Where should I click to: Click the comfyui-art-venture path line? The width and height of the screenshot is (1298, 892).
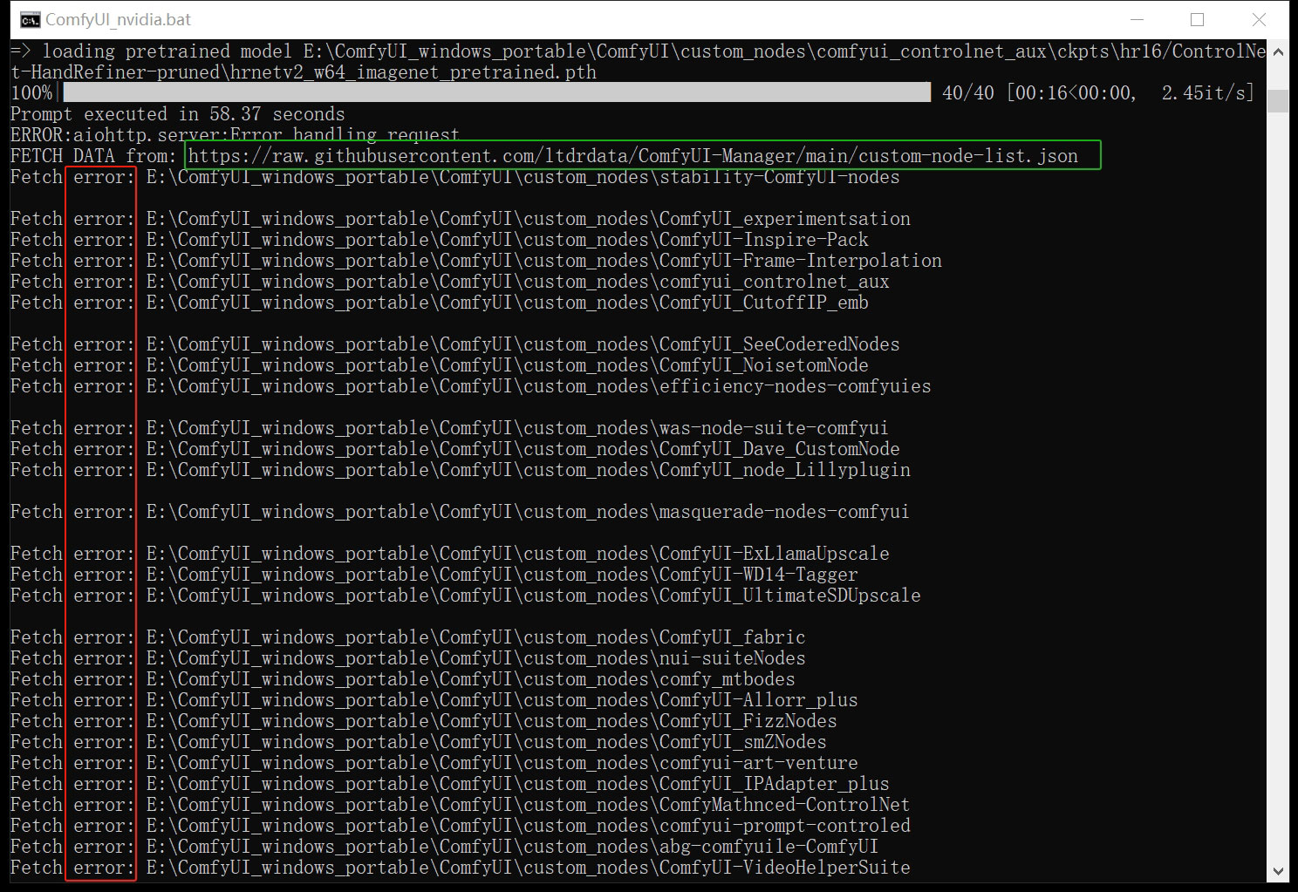click(x=434, y=763)
